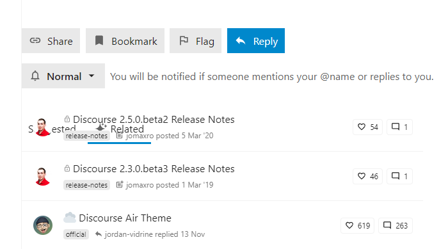Click lock icon beside 2.5.0.beta2 title

click(x=67, y=119)
